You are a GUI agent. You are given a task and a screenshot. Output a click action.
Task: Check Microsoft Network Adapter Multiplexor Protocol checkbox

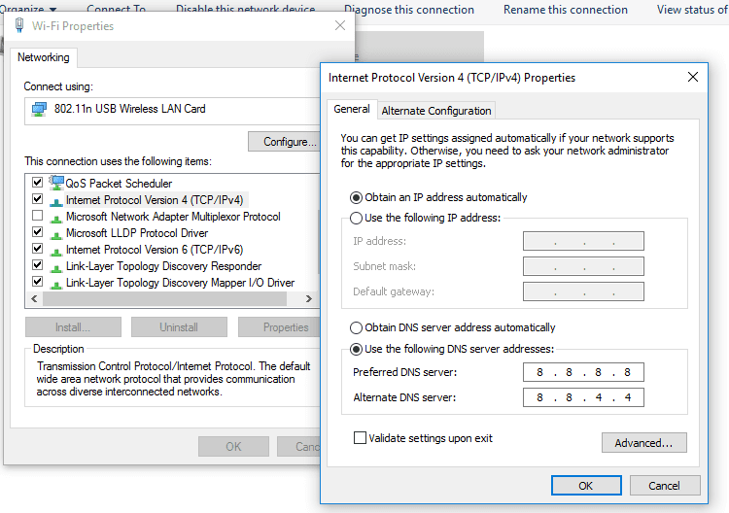coord(38,215)
